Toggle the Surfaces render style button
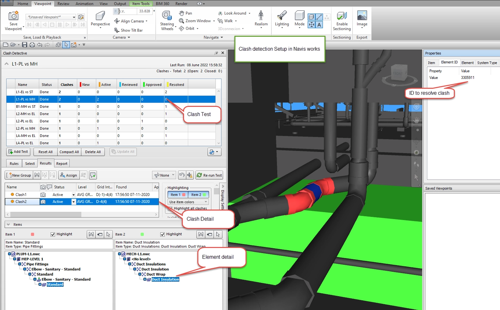Image resolution: width=500 pixels, height=310 pixels. (311, 17)
